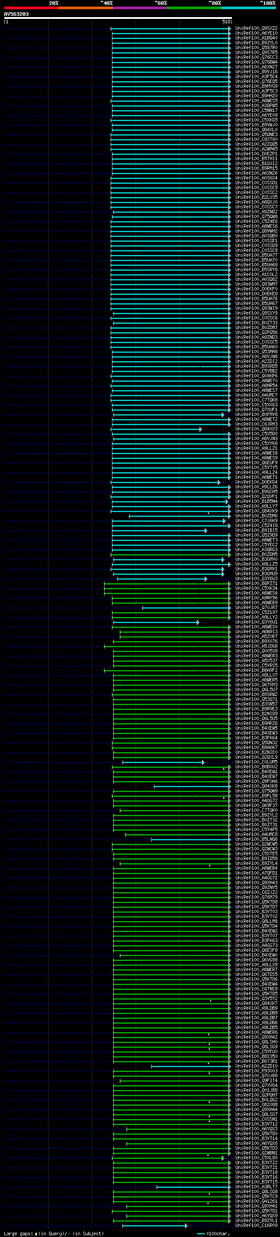Open hit UniRef100_C0LUM5
This screenshot has width=280, height=1237.
click(256, 762)
